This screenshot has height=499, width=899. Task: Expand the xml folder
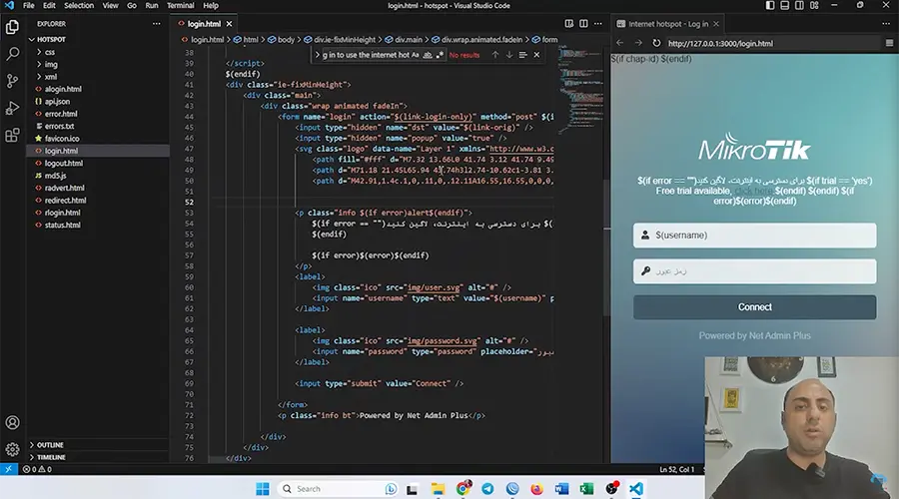coord(98,77)
